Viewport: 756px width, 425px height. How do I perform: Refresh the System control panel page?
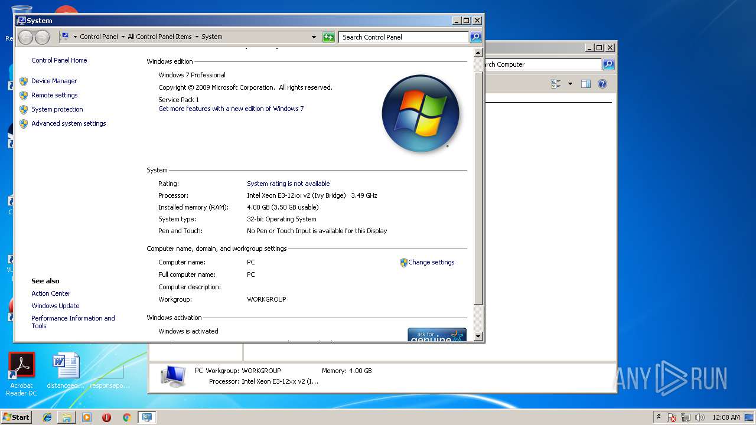pyautogui.click(x=328, y=37)
